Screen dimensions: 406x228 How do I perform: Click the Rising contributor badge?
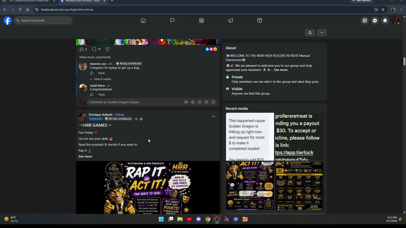pyautogui.click(x=129, y=64)
